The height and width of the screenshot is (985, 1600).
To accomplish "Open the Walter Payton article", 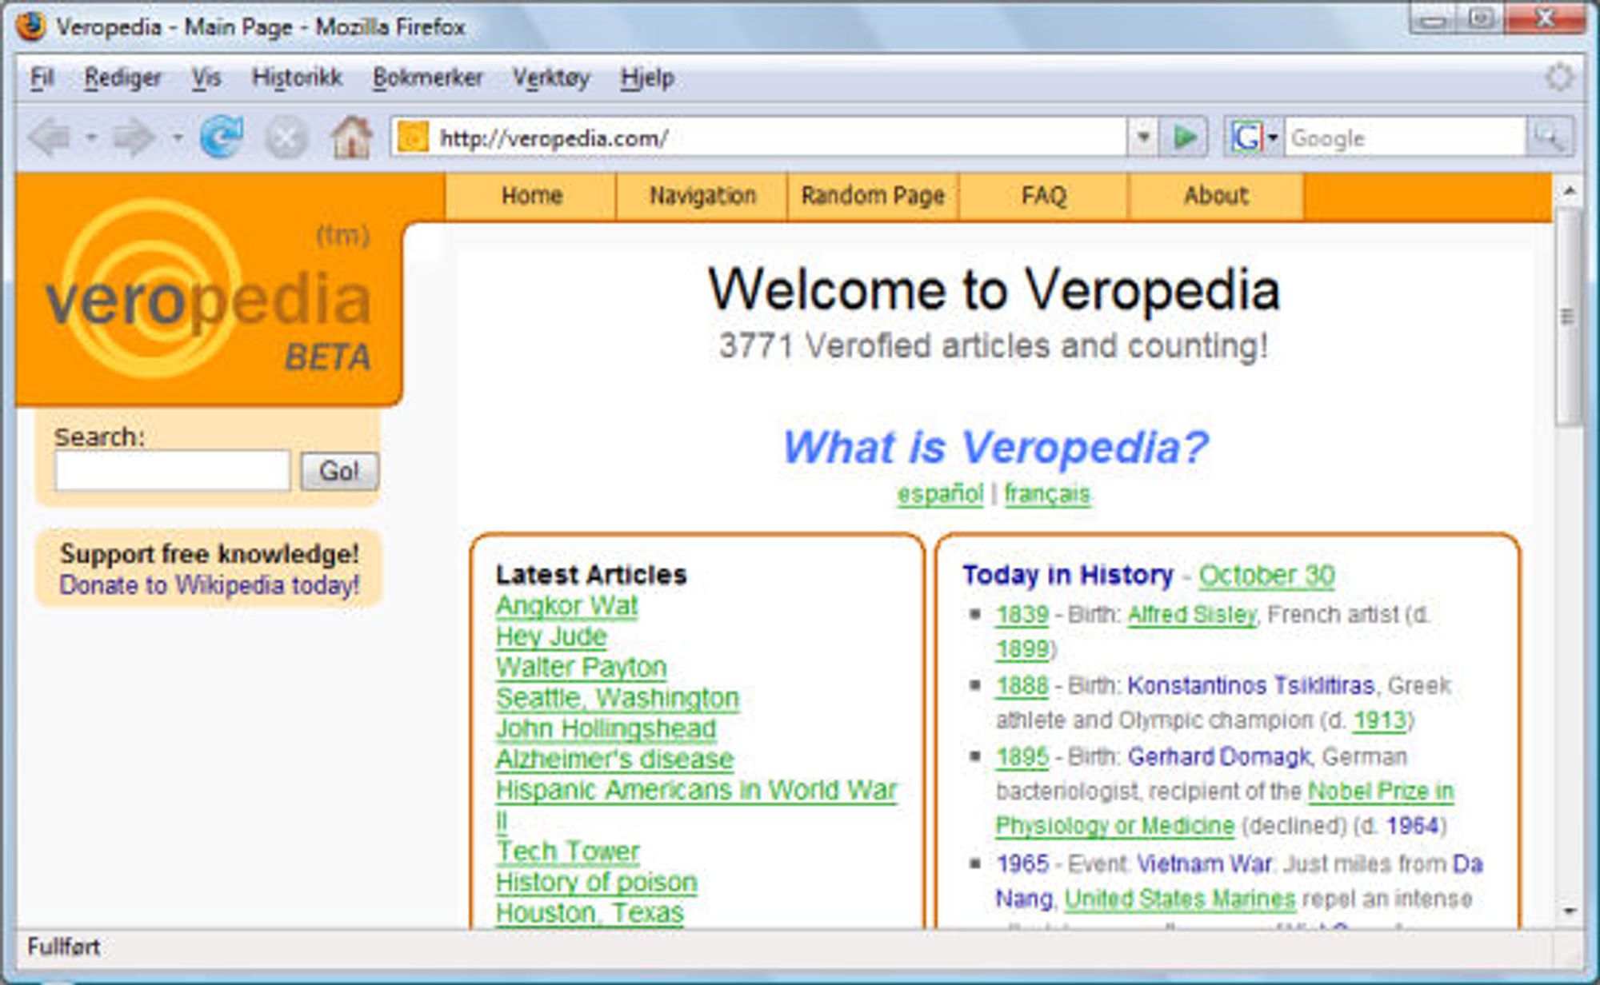I will click(x=581, y=667).
